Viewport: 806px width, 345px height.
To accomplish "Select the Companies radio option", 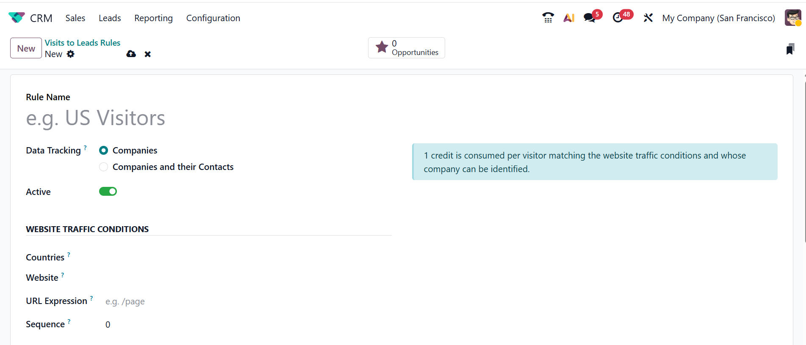I will click(x=104, y=151).
